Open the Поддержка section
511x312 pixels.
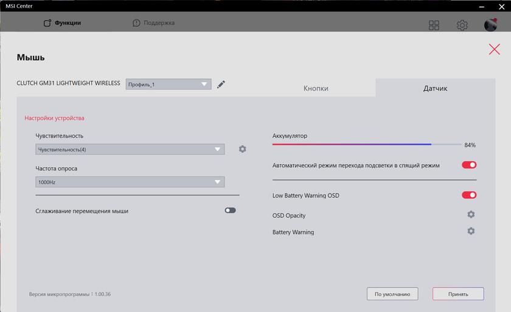pyautogui.click(x=154, y=23)
